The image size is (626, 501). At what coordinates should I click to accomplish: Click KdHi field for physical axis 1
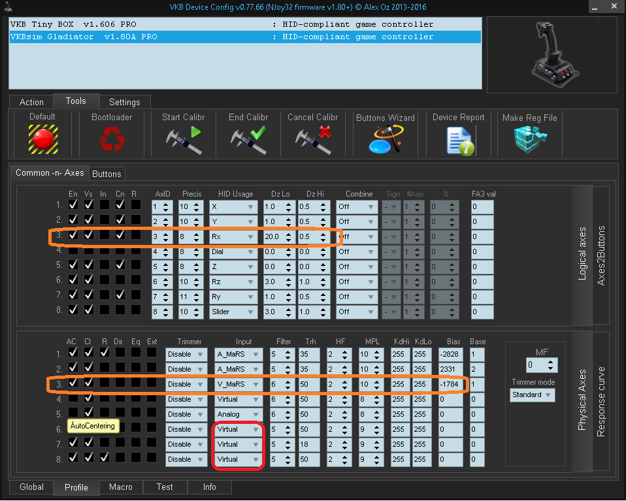pyautogui.click(x=401, y=354)
